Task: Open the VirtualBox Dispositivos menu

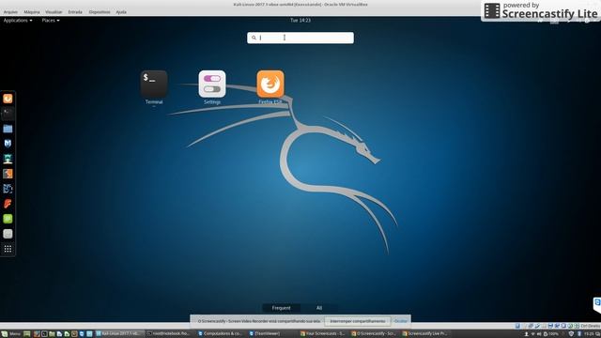Action: (100, 12)
